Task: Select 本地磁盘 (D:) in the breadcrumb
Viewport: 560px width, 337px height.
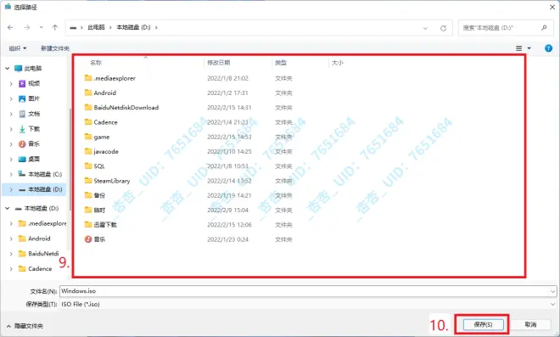Action: point(133,27)
